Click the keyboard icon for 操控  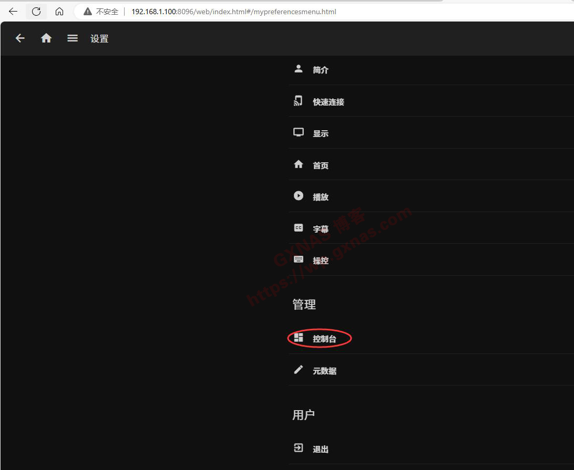pos(299,260)
